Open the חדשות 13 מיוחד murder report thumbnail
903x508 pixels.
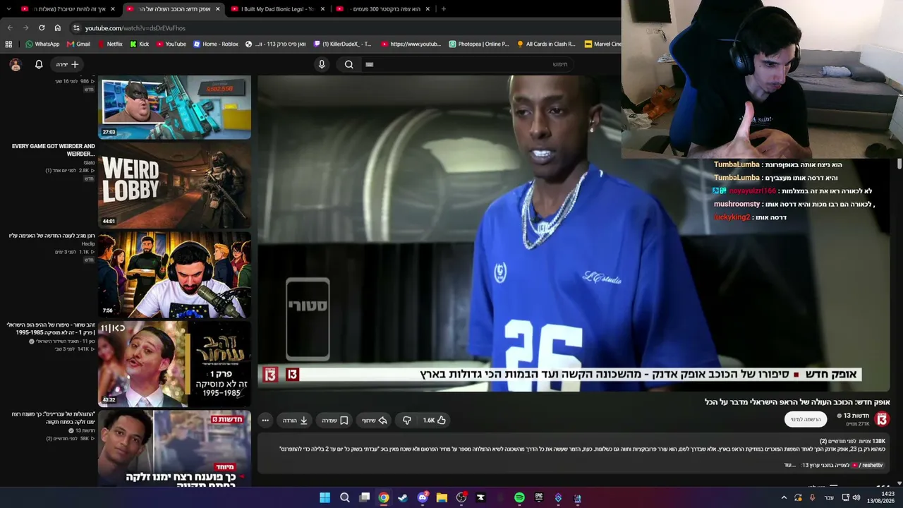tap(174, 448)
